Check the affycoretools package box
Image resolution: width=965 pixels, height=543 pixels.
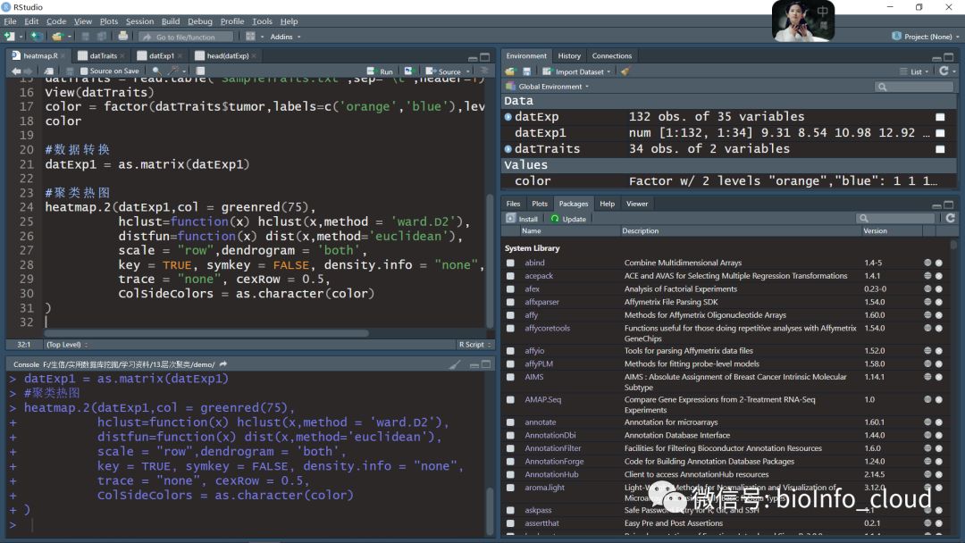tap(510, 329)
